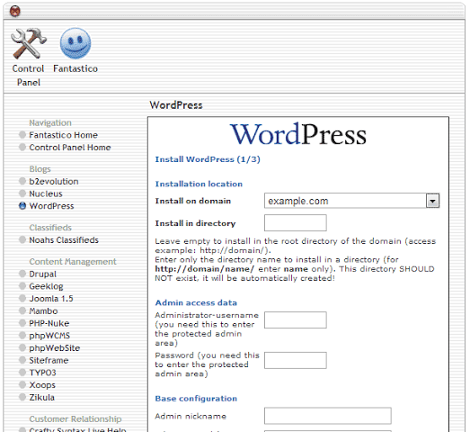470x432 pixels.
Task: Open Noahs Classifieds installer link
Action: click(x=64, y=240)
